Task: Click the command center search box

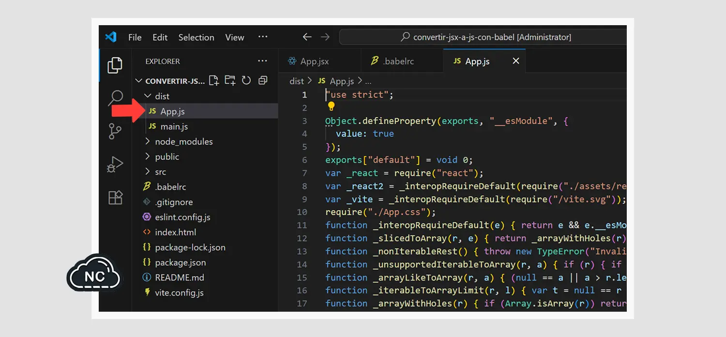Action: click(484, 37)
